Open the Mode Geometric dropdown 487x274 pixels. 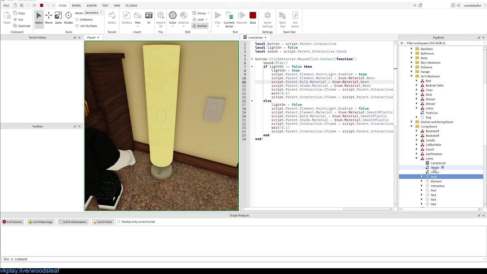94,13
